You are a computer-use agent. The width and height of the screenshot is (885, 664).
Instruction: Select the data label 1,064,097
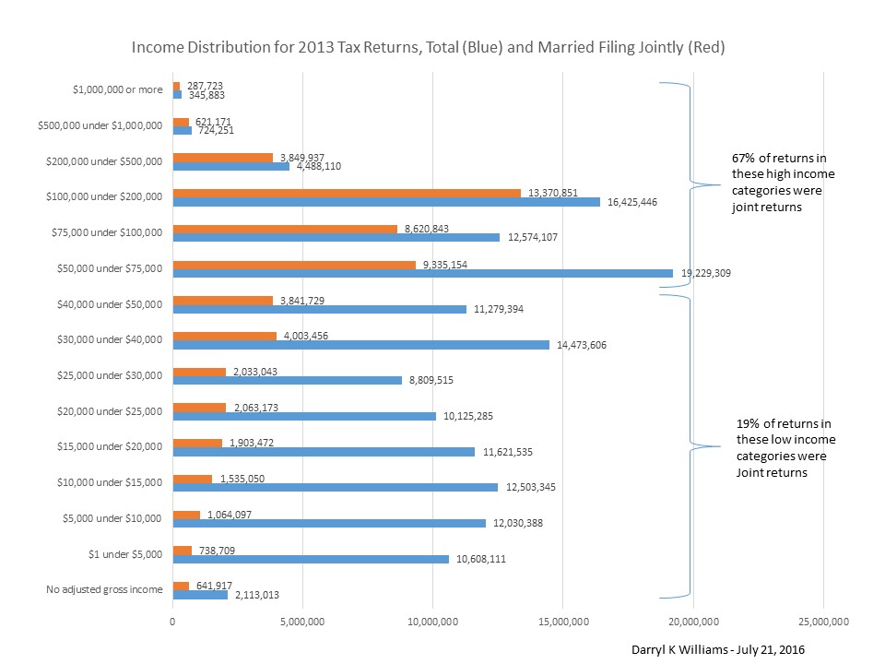coord(230,515)
